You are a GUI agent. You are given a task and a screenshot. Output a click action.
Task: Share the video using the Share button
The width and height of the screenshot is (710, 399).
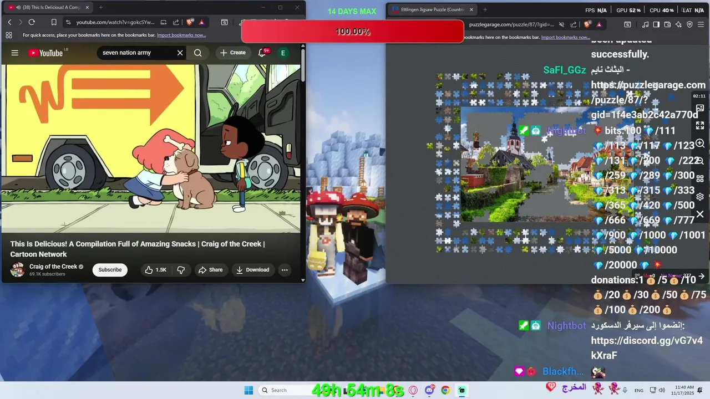coord(210,270)
